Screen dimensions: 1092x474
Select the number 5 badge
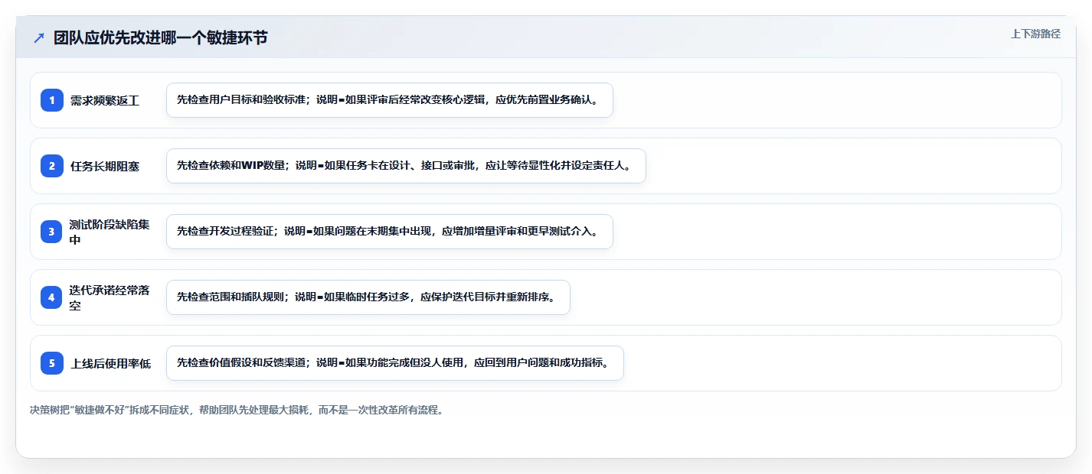52,363
